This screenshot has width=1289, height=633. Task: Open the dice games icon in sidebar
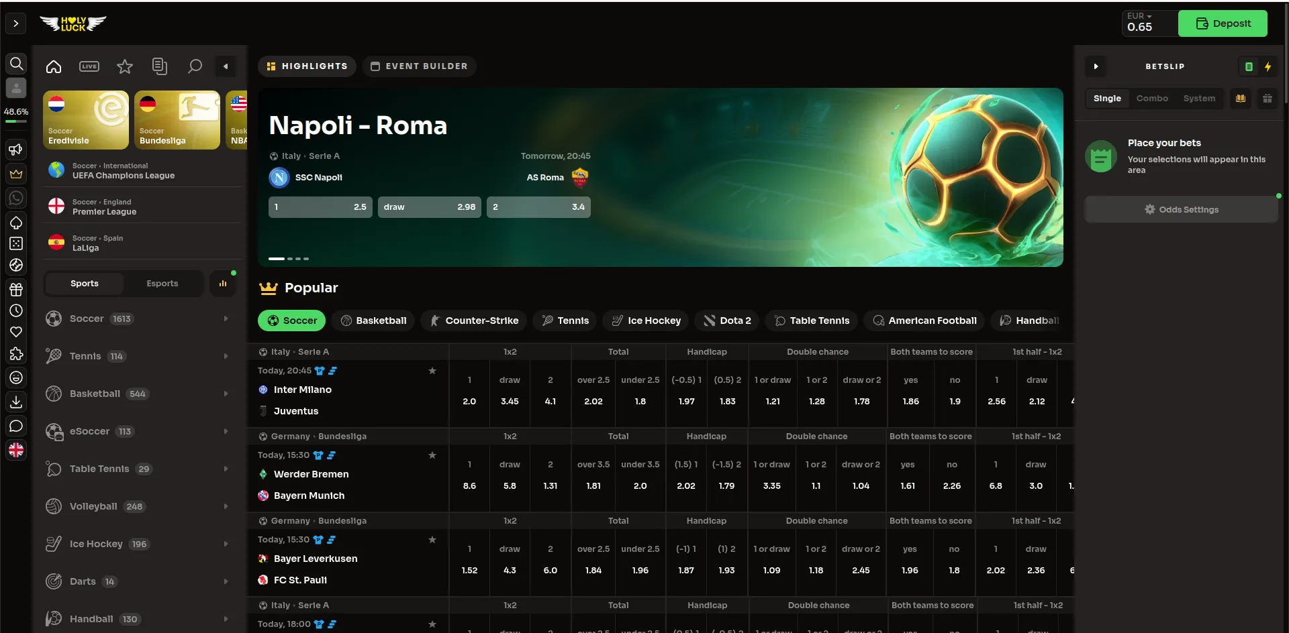click(16, 243)
